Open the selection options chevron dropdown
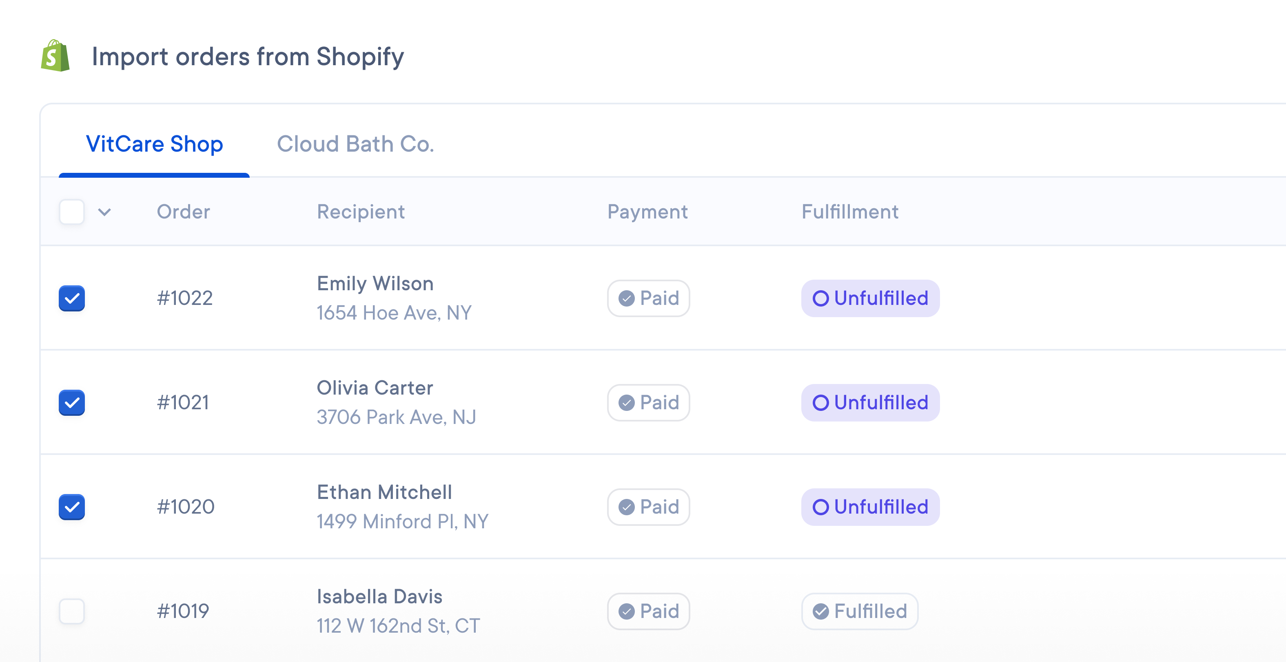Viewport: 1286px width, 662px height. pos(104,212)
